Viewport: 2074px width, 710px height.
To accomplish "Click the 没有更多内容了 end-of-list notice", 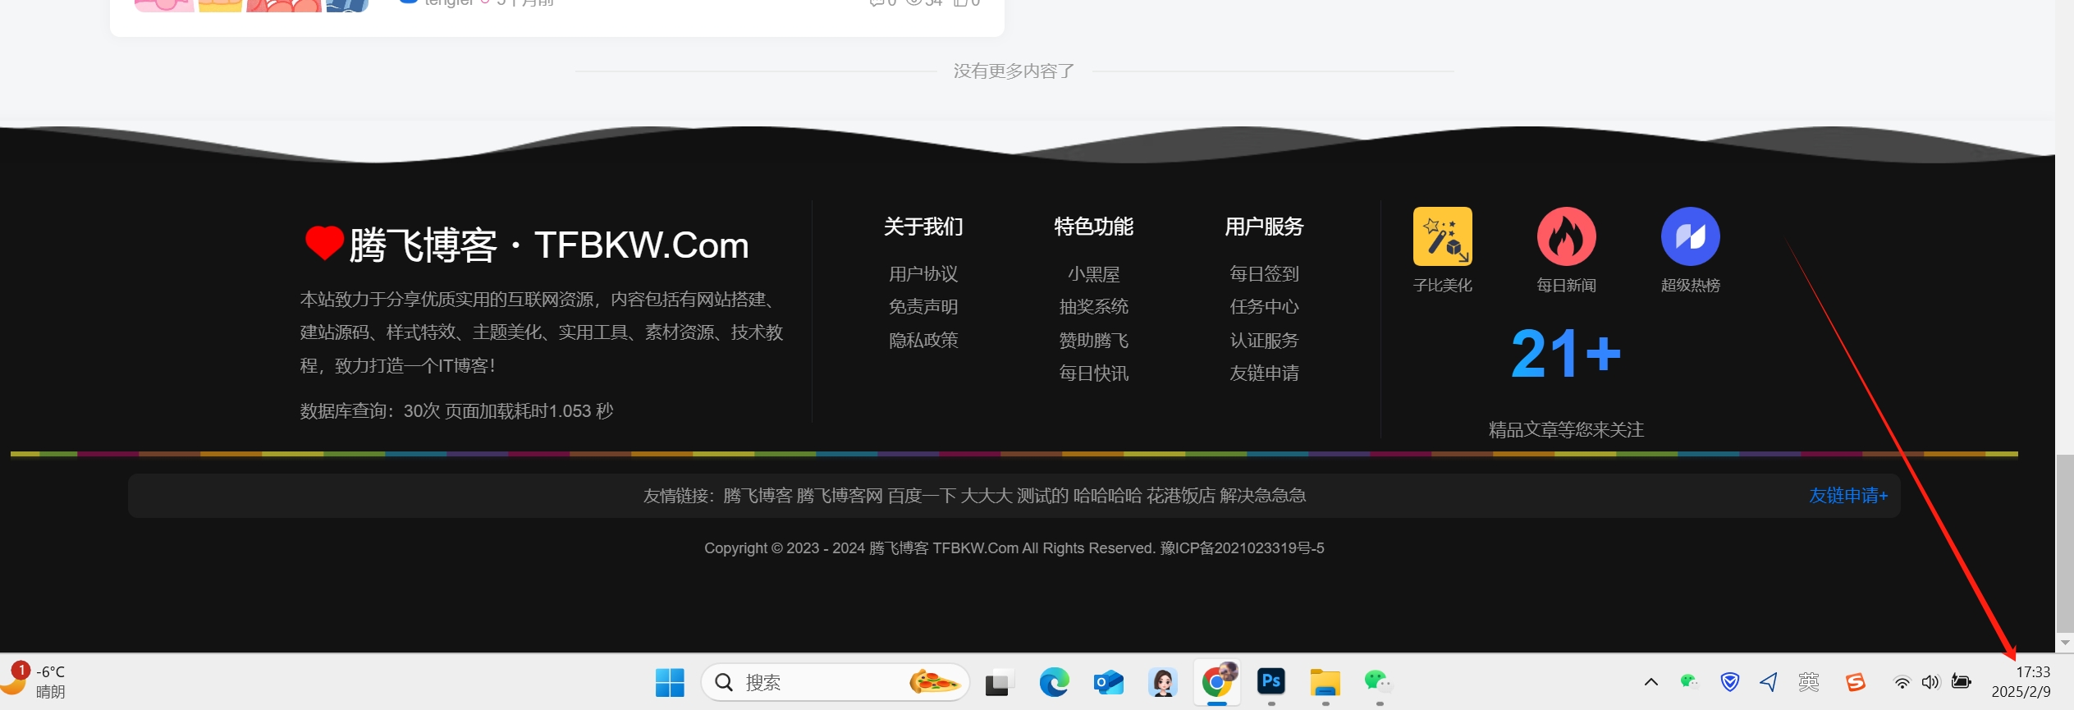I will 1014,71.
